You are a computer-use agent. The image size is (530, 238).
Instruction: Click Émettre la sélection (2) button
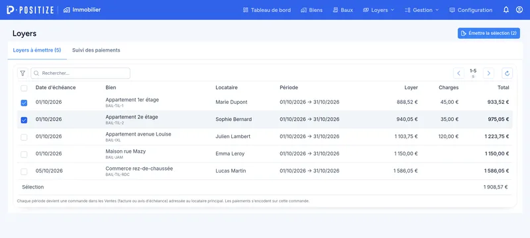pyautogui.click(x=489, y=33)
